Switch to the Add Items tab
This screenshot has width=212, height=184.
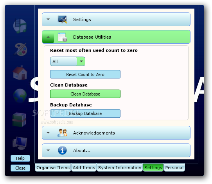pyautogui.click(x=84, y=168)
